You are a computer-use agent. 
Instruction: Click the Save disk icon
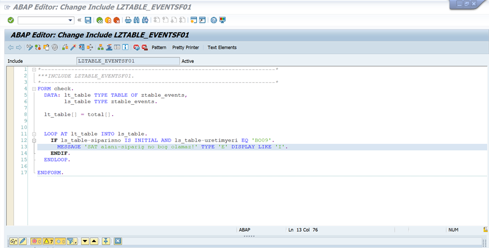tap(88, 21)
